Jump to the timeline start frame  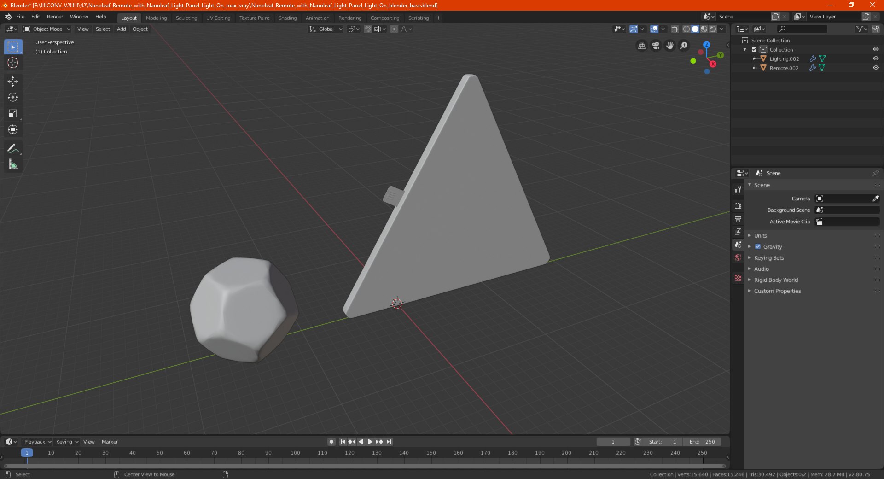pyautogui.click(x=343, y=442)
